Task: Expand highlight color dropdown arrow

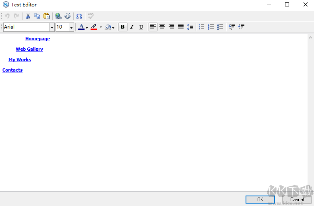Action: 101,27
